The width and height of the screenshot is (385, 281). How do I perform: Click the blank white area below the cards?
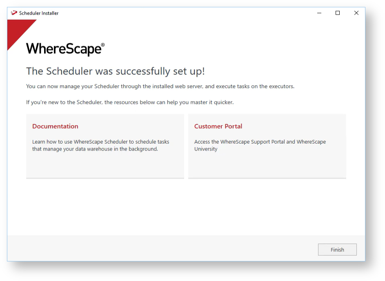click(x=186, y=208)
